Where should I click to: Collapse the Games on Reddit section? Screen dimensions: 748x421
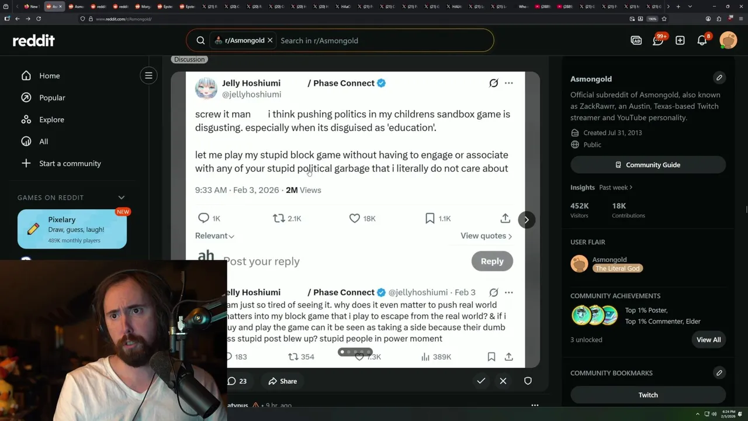pos(121,198)
